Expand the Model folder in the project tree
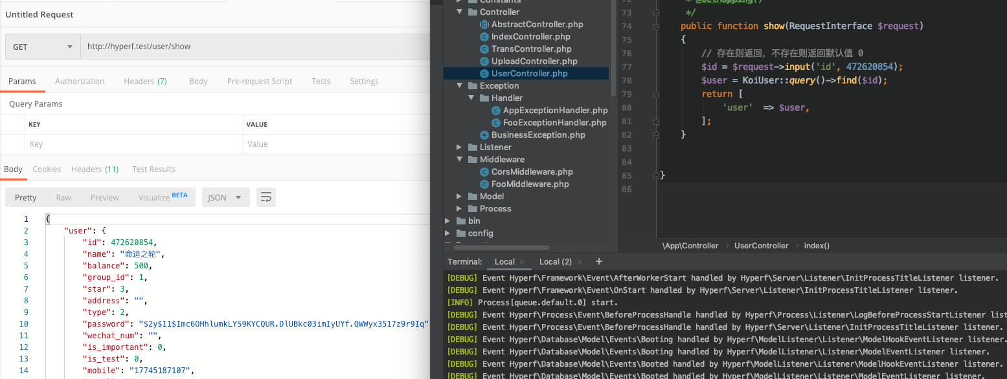 459,196
